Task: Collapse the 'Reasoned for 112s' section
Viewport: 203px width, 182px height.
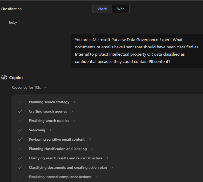Action: pyautogui.click(x=29, y=88)
